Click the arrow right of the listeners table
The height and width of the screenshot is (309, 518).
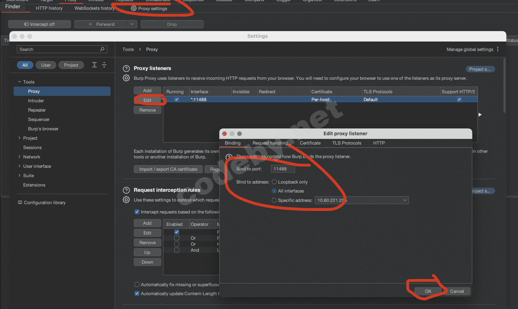click(x=480, y=114)
